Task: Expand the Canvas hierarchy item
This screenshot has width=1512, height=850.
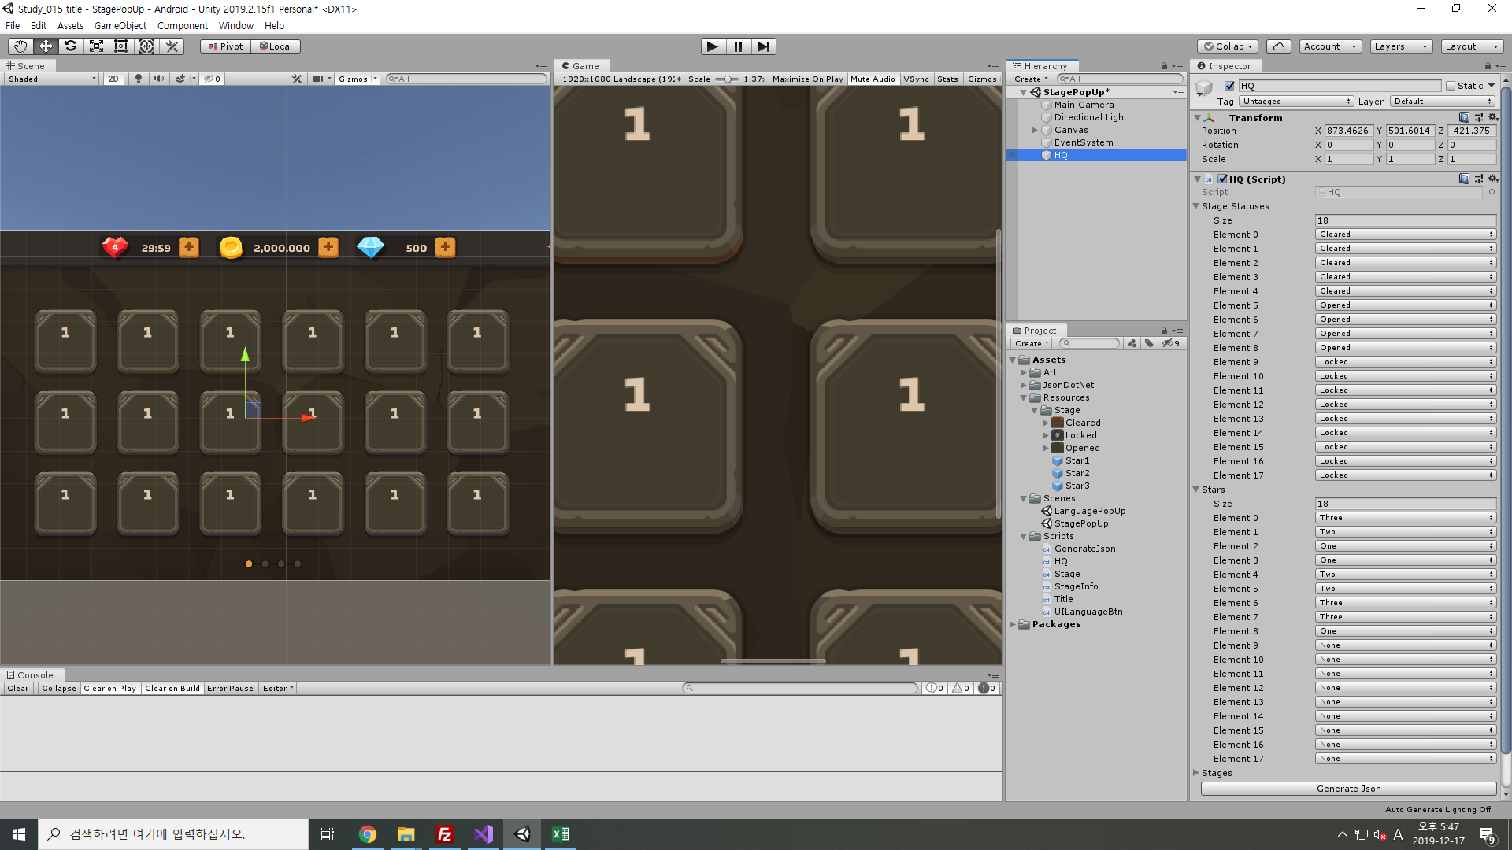Action: coord(1035,130)
